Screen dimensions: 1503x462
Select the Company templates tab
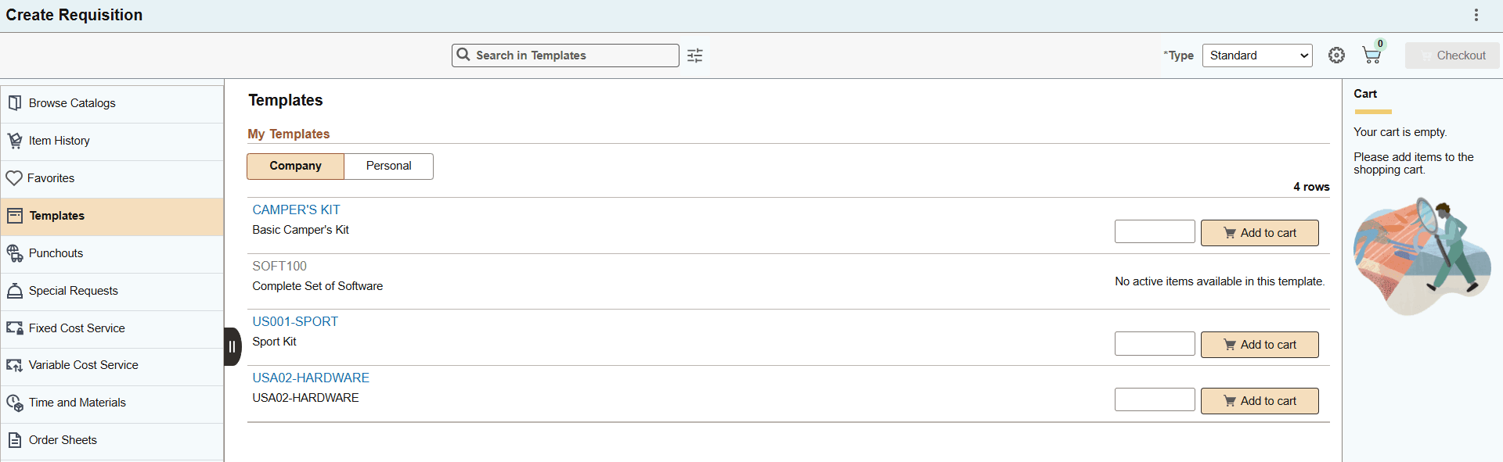point(295,166)
